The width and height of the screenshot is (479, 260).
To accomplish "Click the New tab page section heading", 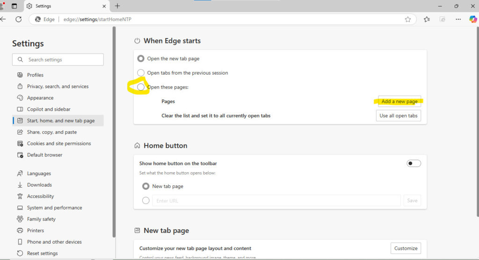I will pos(166,231).
